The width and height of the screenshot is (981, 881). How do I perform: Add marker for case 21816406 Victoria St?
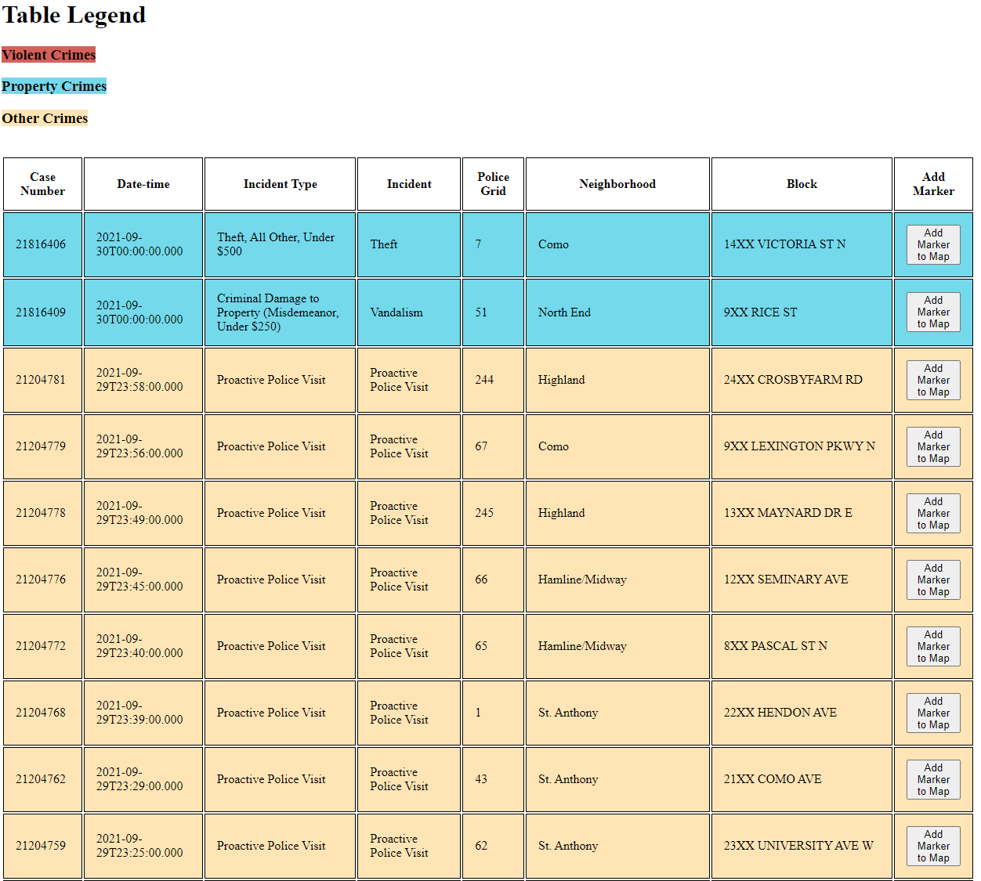pos(932,244)
